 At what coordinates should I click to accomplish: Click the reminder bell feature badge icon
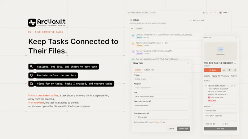coord(31,75)
